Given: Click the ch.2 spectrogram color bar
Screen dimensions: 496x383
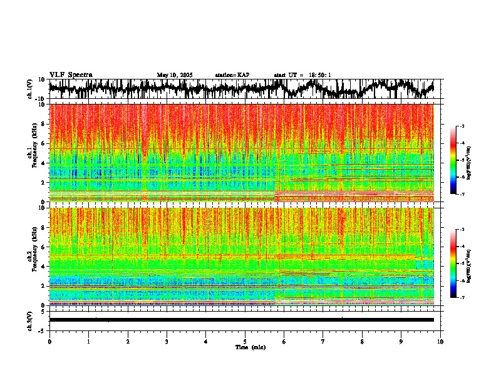Looking at the screenshot, I should (x=453, y=263).
